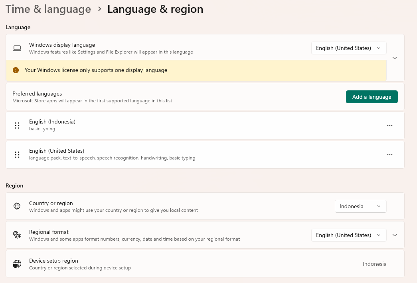Go back to Time & language breadcrumb

(48, 9)
